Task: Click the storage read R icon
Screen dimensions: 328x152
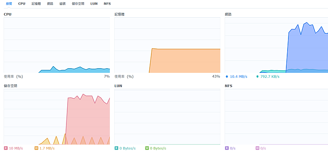Action: 5,148
